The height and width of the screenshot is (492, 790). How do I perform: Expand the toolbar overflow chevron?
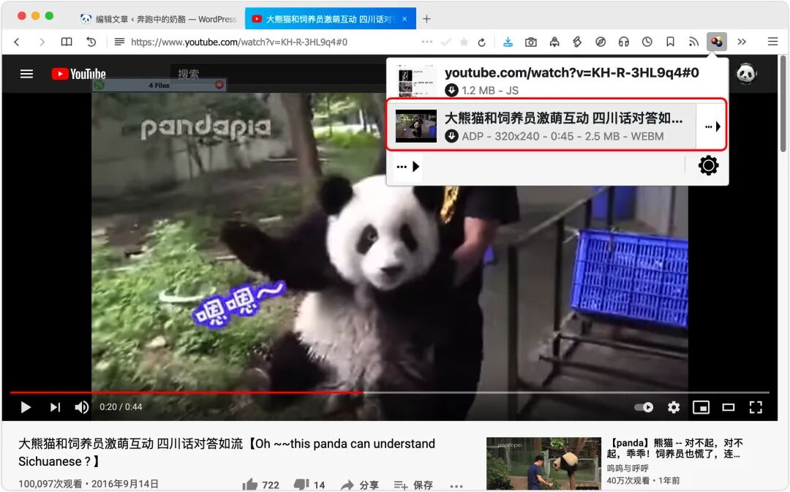pyautogui.click(x=742, y=42)
